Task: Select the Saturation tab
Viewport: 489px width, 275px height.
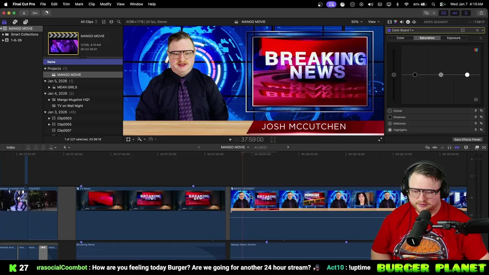Action: pyautogui.click(x=427, y=38)
